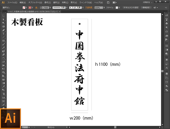This screenshot has height=129, width=170.
Task: Open the Character panel icon
Action: pos(167,68)
